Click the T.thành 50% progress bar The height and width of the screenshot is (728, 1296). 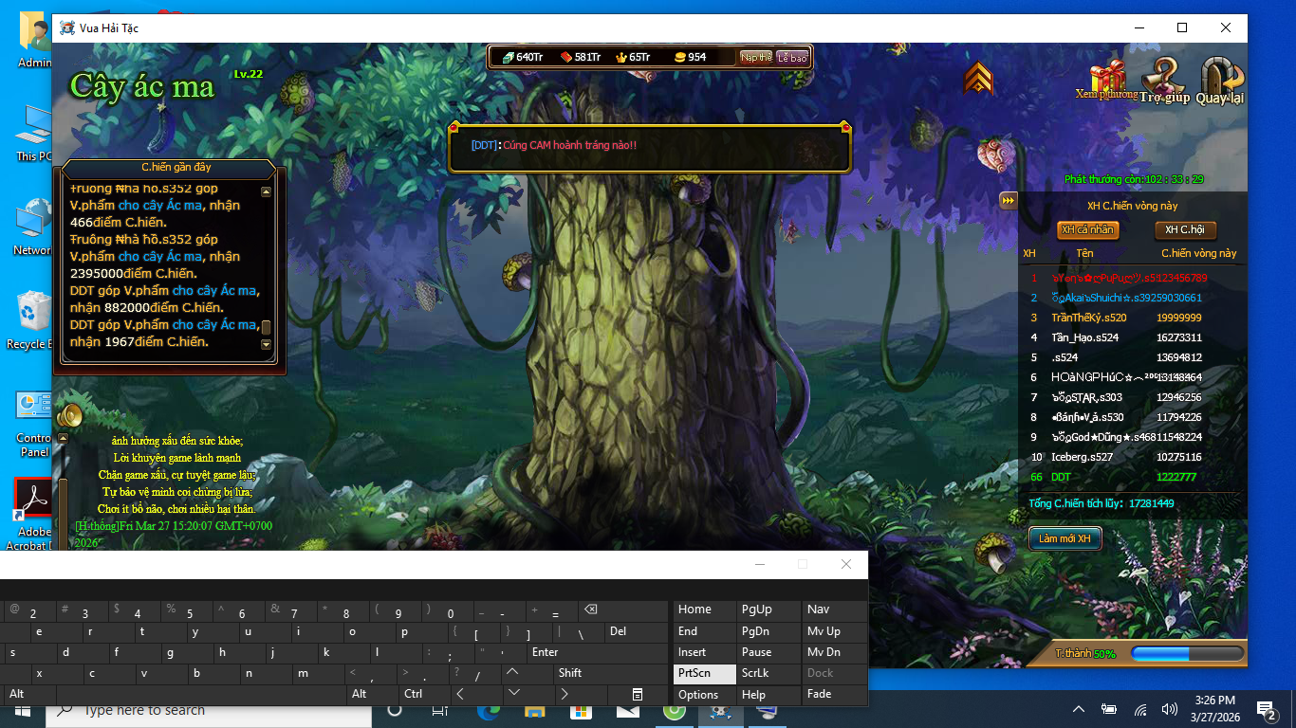[1186, 653]
